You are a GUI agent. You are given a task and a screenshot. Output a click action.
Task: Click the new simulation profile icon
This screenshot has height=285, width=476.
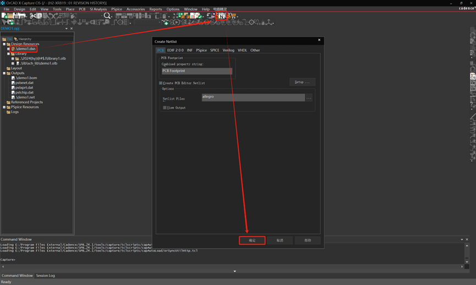166,22
